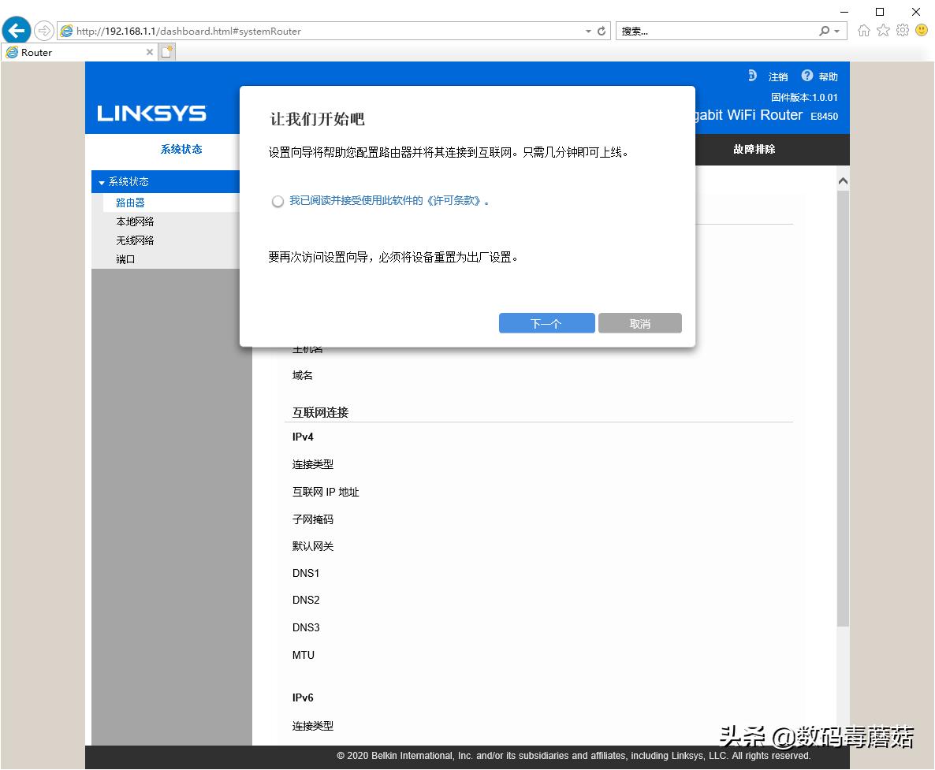Open a new tab button
This screenshot has height=770, width=935.
coord(167,53)
